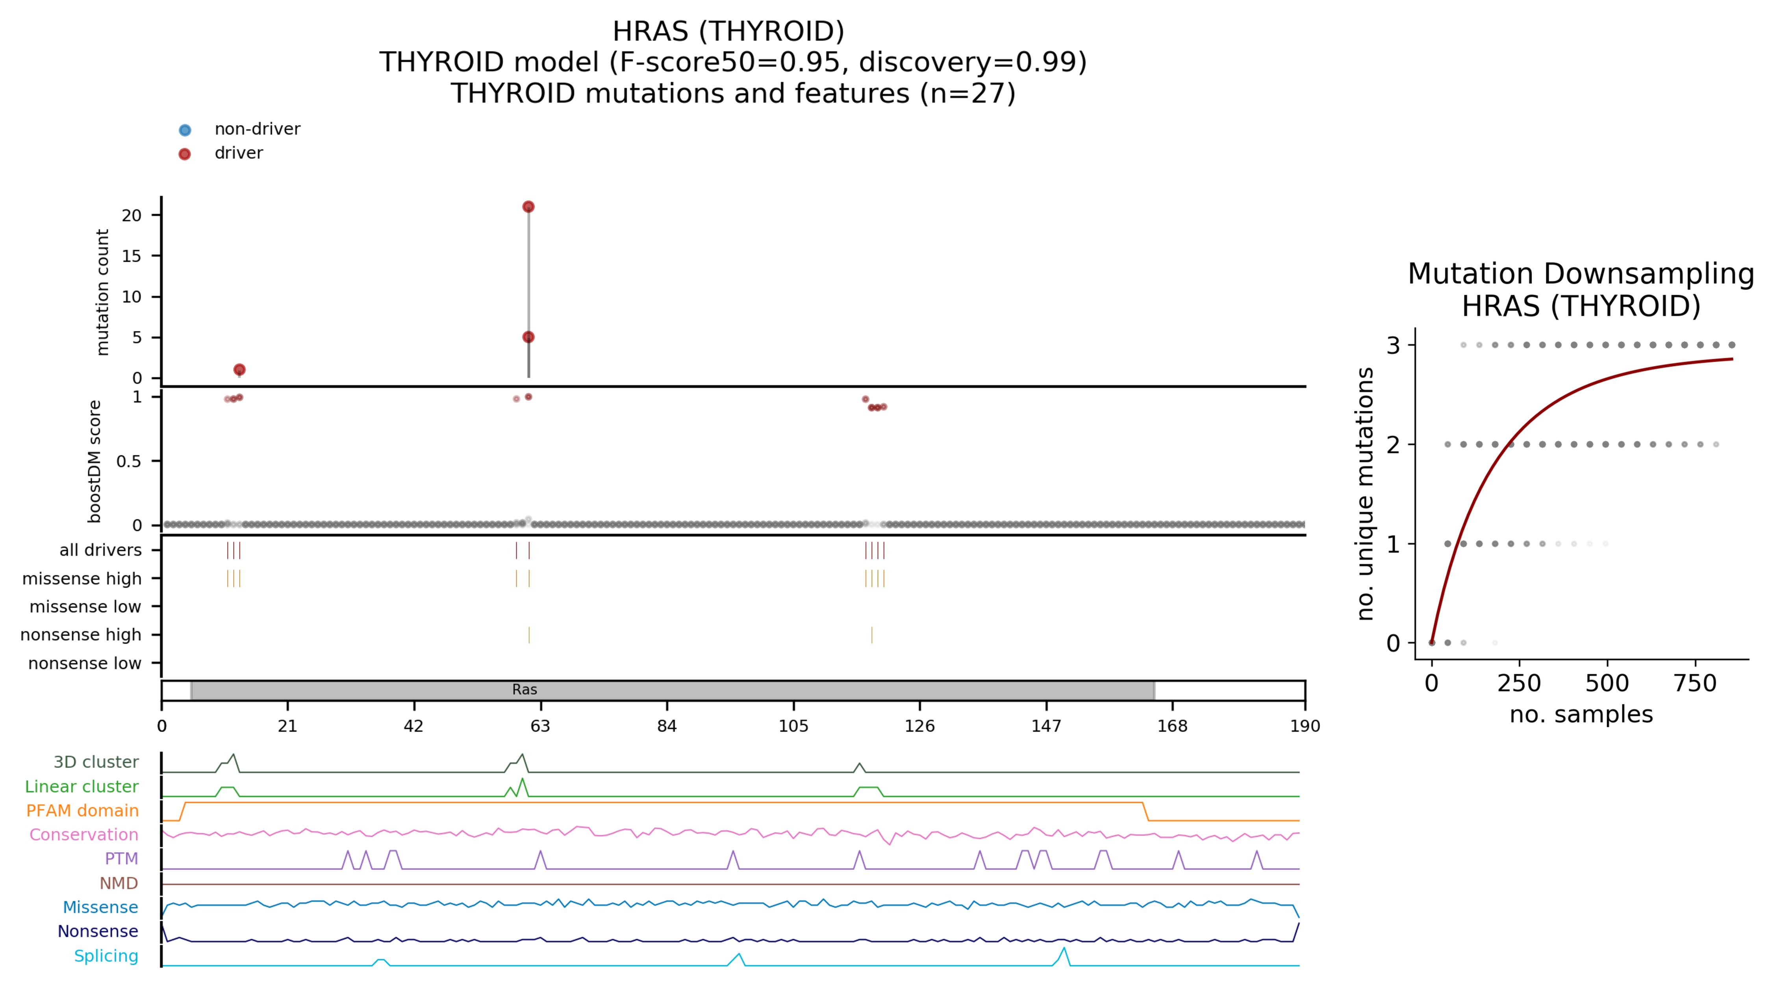Click the red driver legend marker

point(185,154)
